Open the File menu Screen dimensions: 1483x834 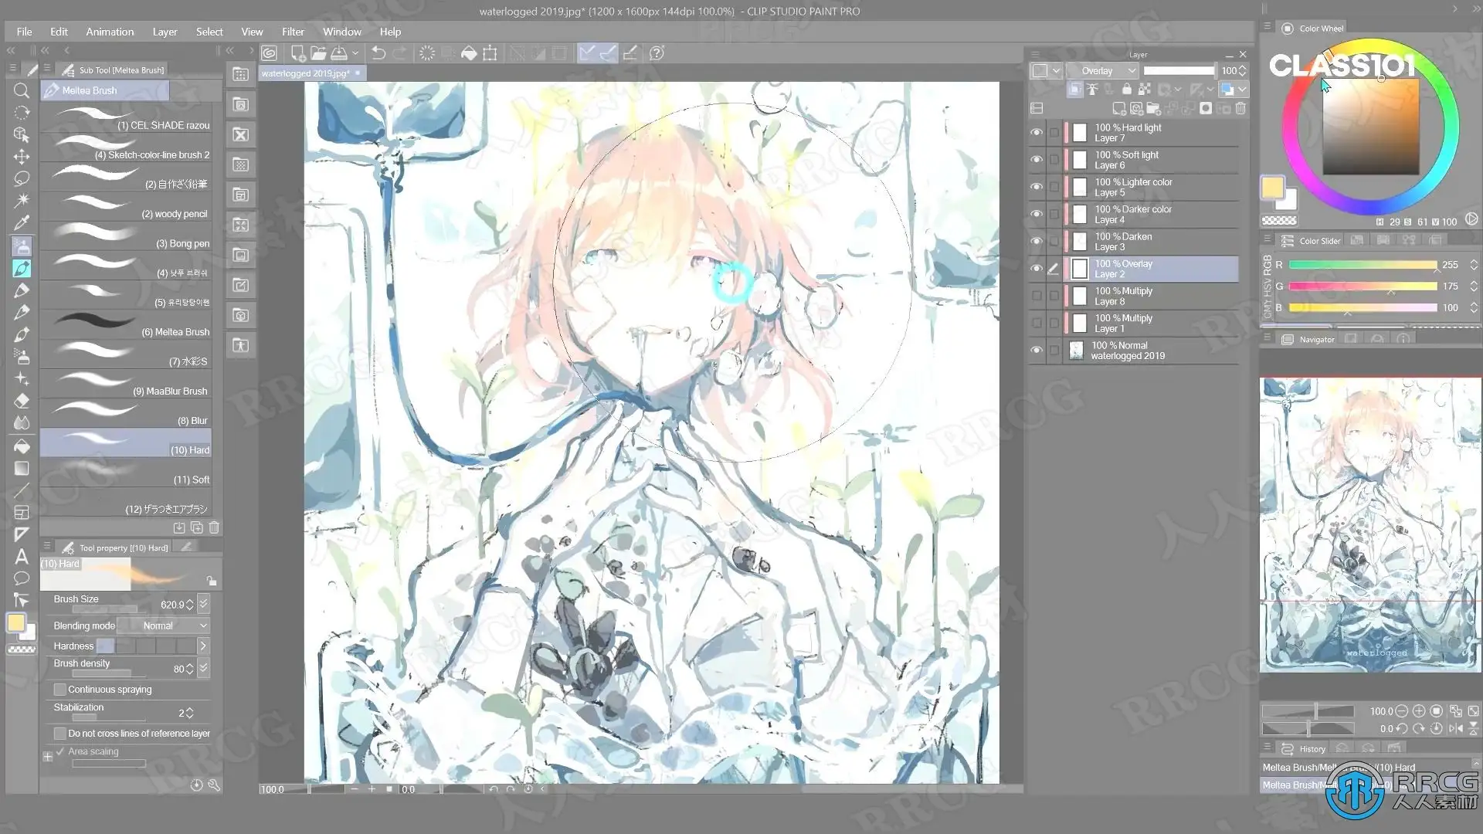[x=25, y=32]
